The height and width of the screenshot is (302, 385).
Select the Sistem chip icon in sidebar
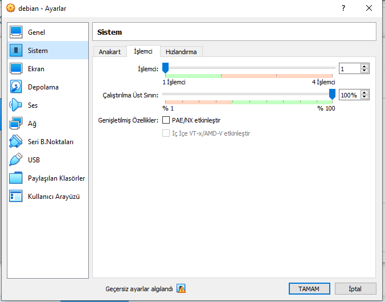pos(16,50)
